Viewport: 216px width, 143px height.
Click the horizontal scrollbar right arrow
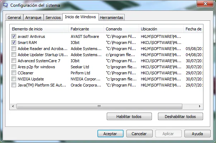tap(200, 106)
